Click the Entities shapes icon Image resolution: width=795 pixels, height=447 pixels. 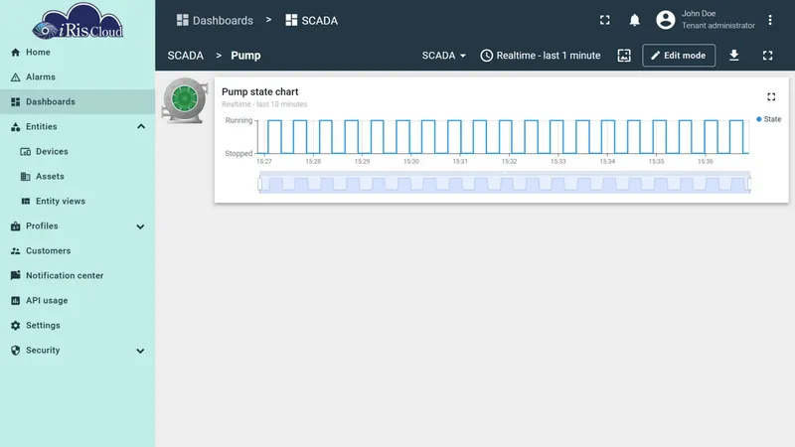(x=15, y=127)
